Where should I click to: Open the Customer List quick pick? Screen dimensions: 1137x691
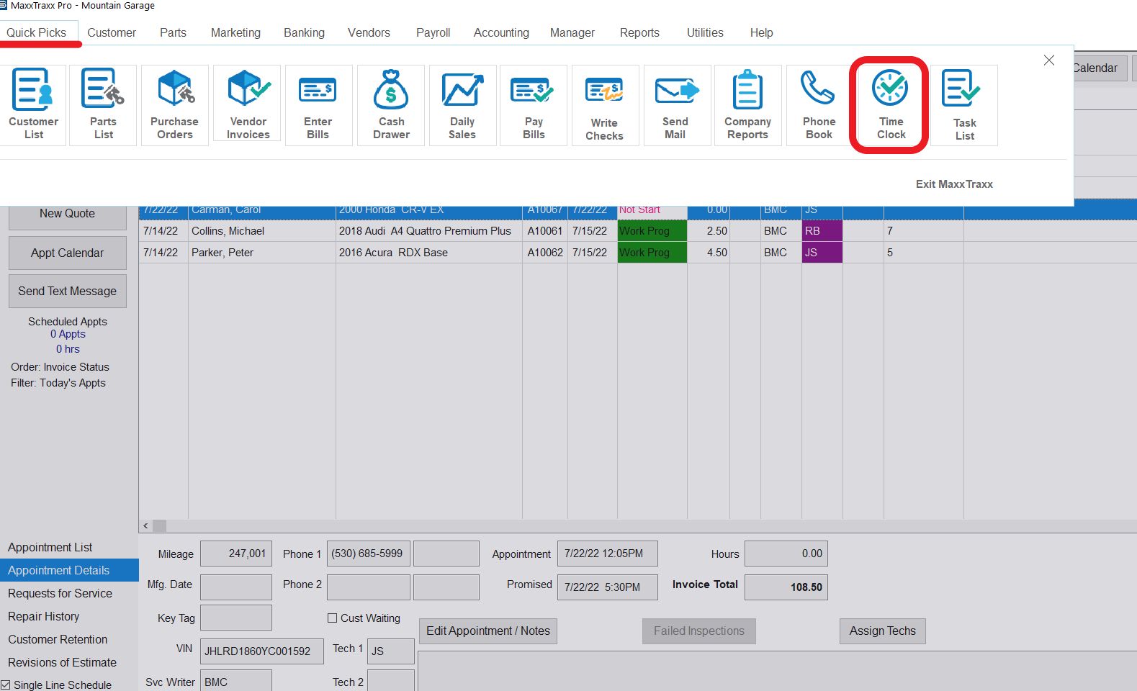(33, 105)
